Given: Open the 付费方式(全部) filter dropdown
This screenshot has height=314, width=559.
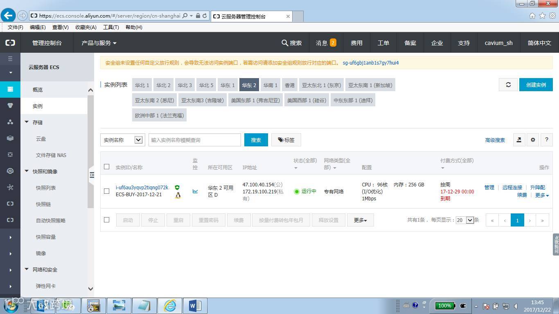Looking at the screenshot, I should click(x=457, y=164).
